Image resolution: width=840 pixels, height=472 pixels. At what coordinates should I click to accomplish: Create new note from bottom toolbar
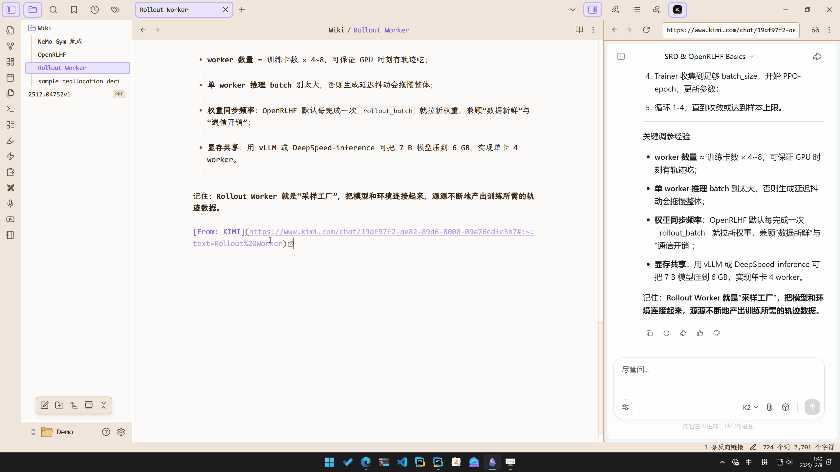click(x=45, y=405)
